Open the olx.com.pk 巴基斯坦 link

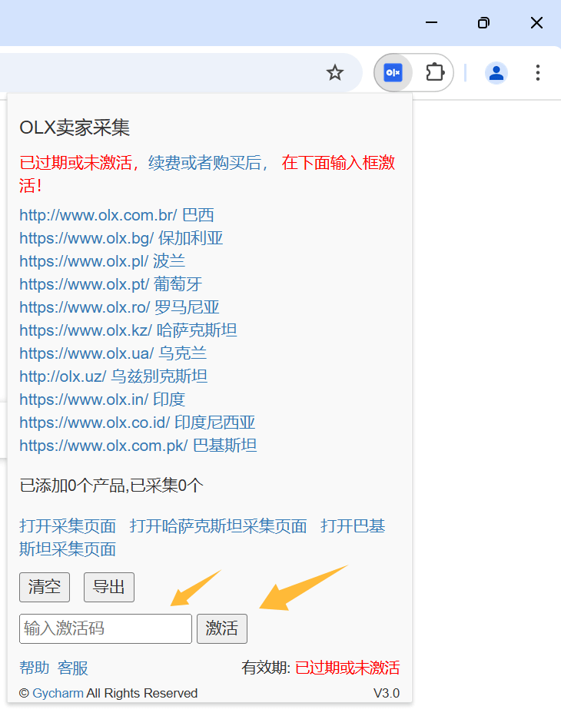[138, 446]
